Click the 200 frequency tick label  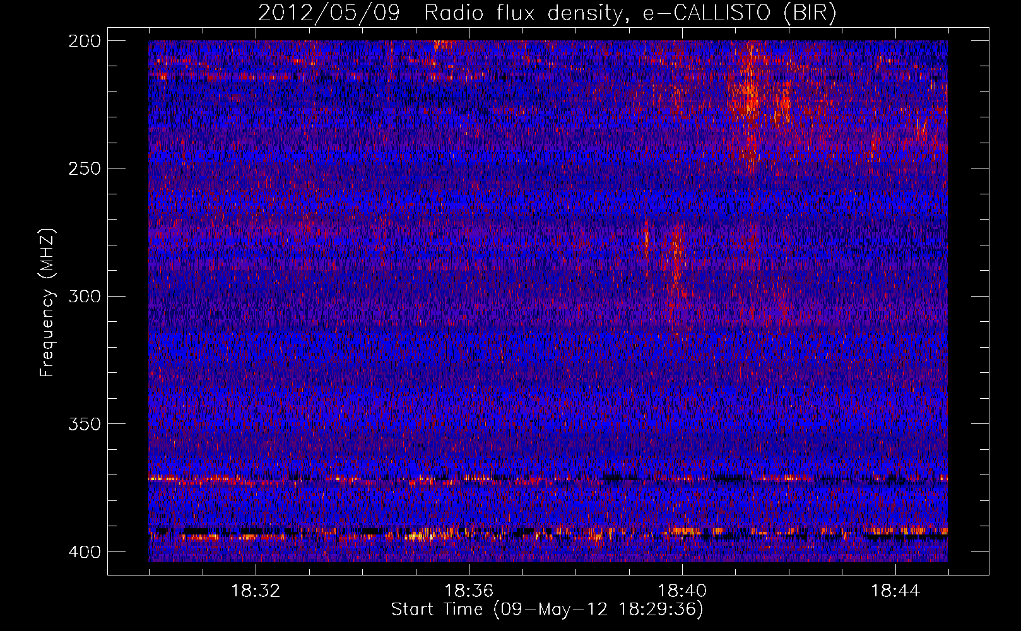[84, 41]
